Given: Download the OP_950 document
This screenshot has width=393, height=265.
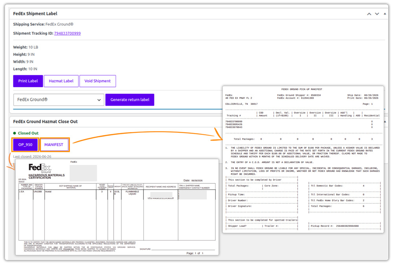Looking at the screenshot, I should [x=25, y=145].
